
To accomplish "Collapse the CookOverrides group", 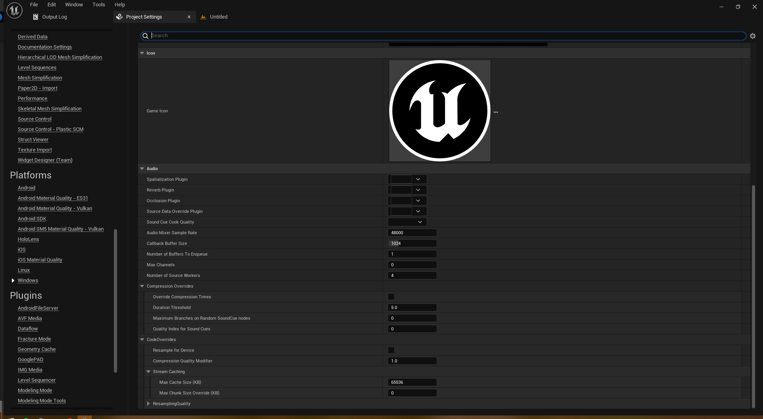I will pos(142,339).
